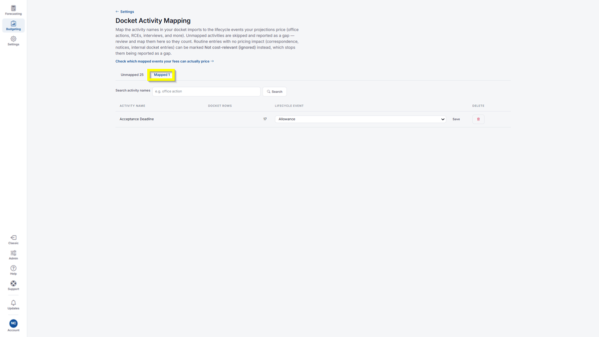Delete the Acceptance Deadline mapping via trash icon
The width and height of the screenshot is (599, 337).
pos(478,119)
